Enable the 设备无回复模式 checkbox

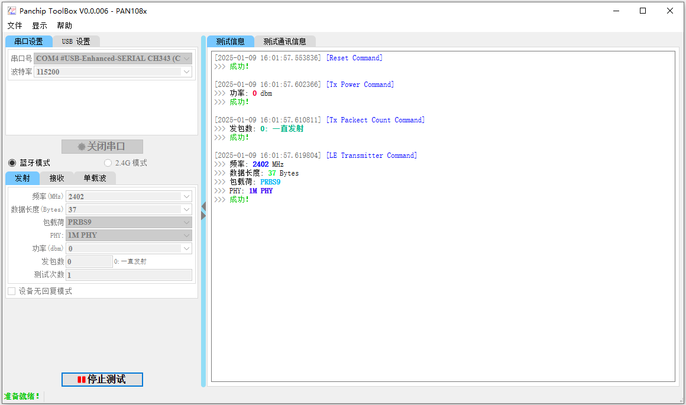tap(12, 291)
